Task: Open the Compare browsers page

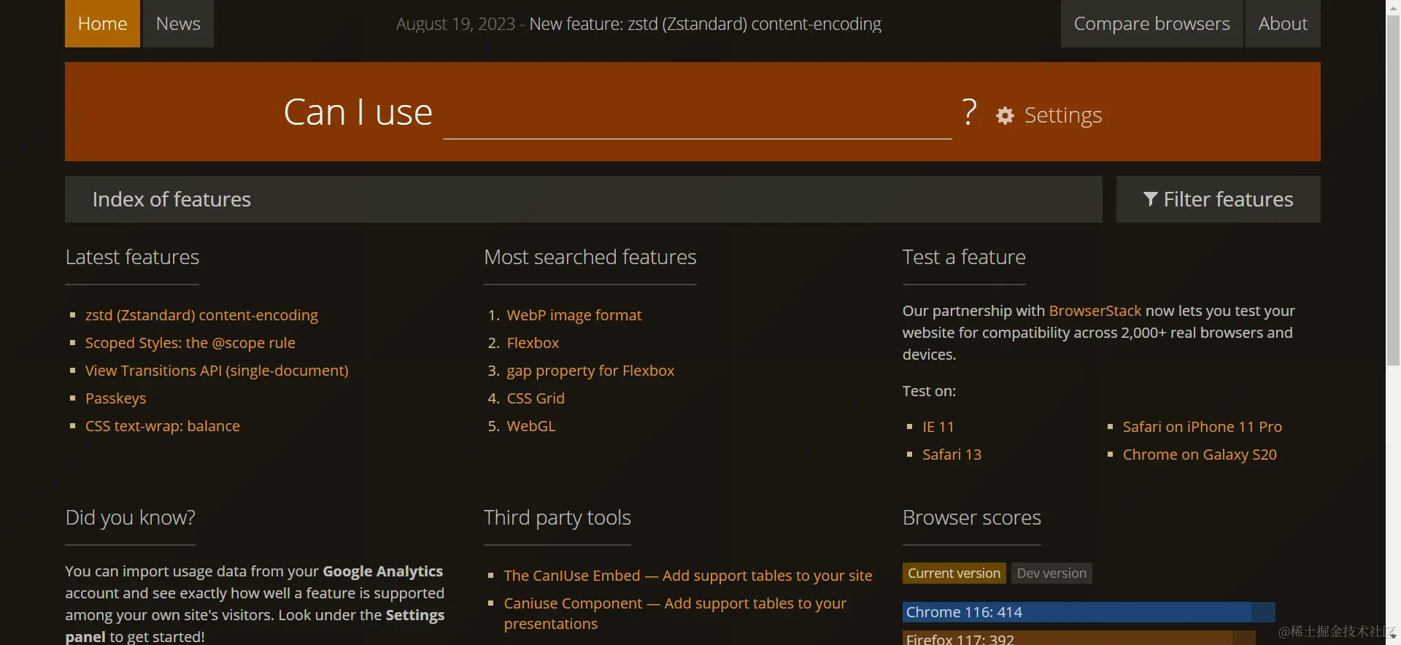Action: [x=1151, y=24]
